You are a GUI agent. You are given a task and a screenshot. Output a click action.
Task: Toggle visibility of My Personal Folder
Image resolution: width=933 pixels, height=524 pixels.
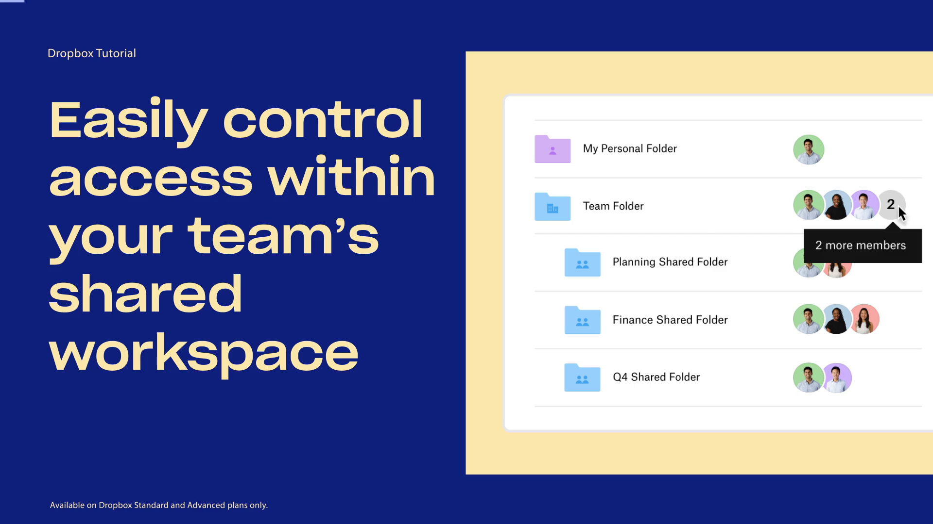553,148
